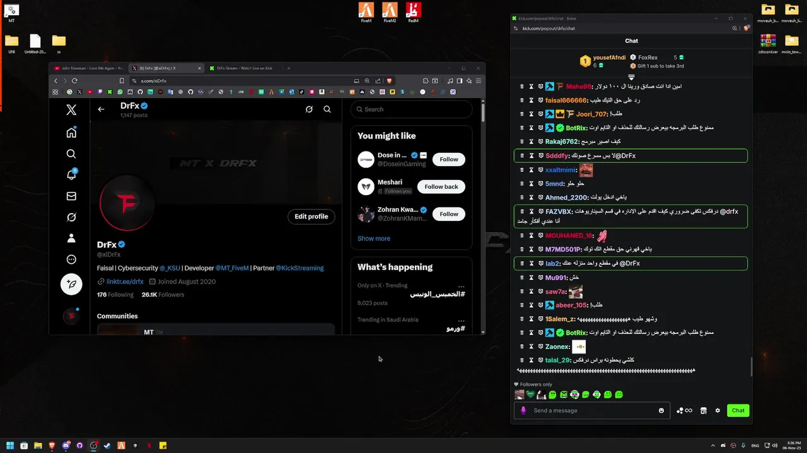Click the Kick chat scrollbar
This screenshot has width=807, height=453.
coord(751,366)
